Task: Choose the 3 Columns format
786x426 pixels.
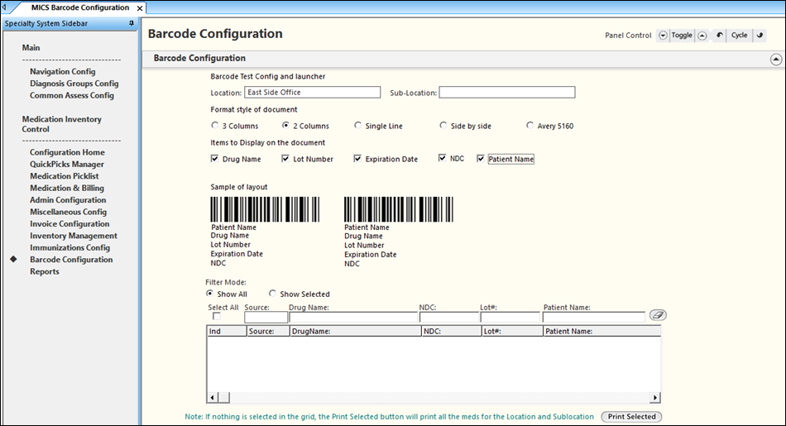Action: point(214,125)
